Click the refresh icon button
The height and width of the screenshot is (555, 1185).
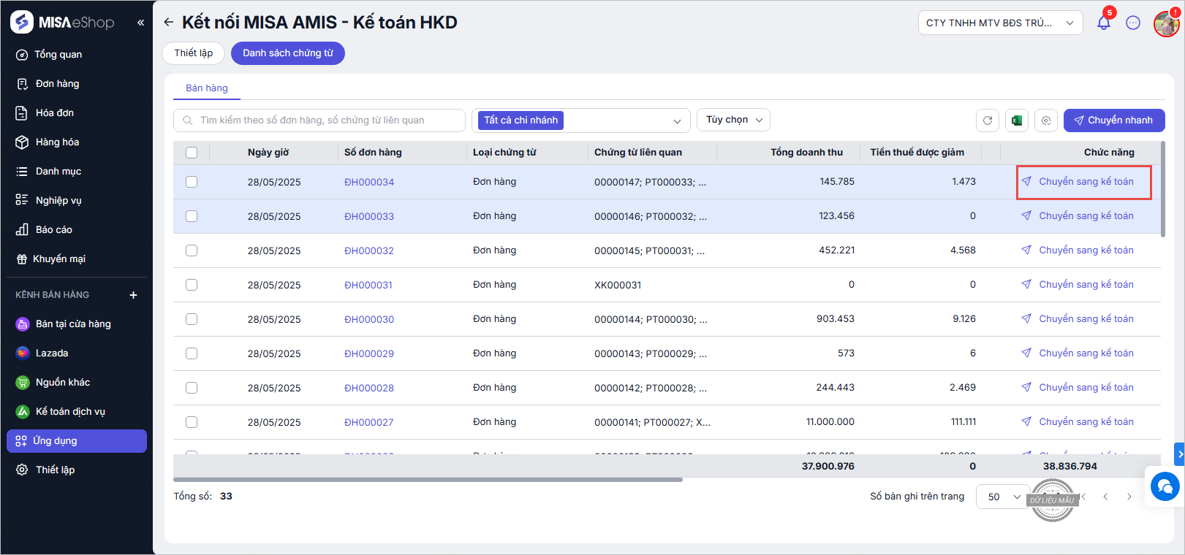tap(988, 120)
